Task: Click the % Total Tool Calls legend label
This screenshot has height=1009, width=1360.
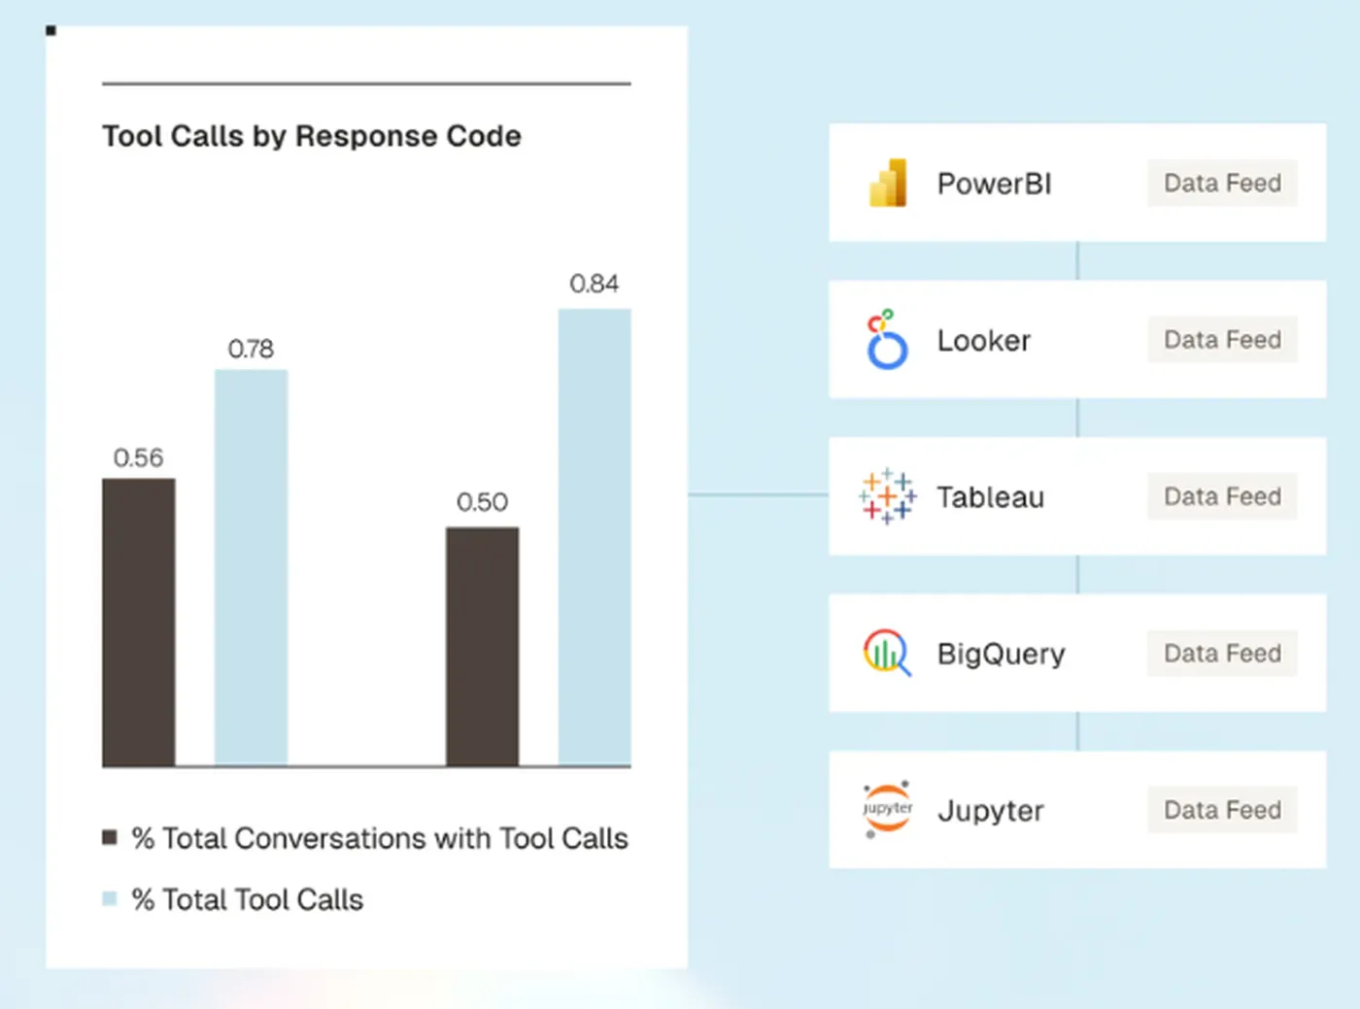Action: coord(248,899)
